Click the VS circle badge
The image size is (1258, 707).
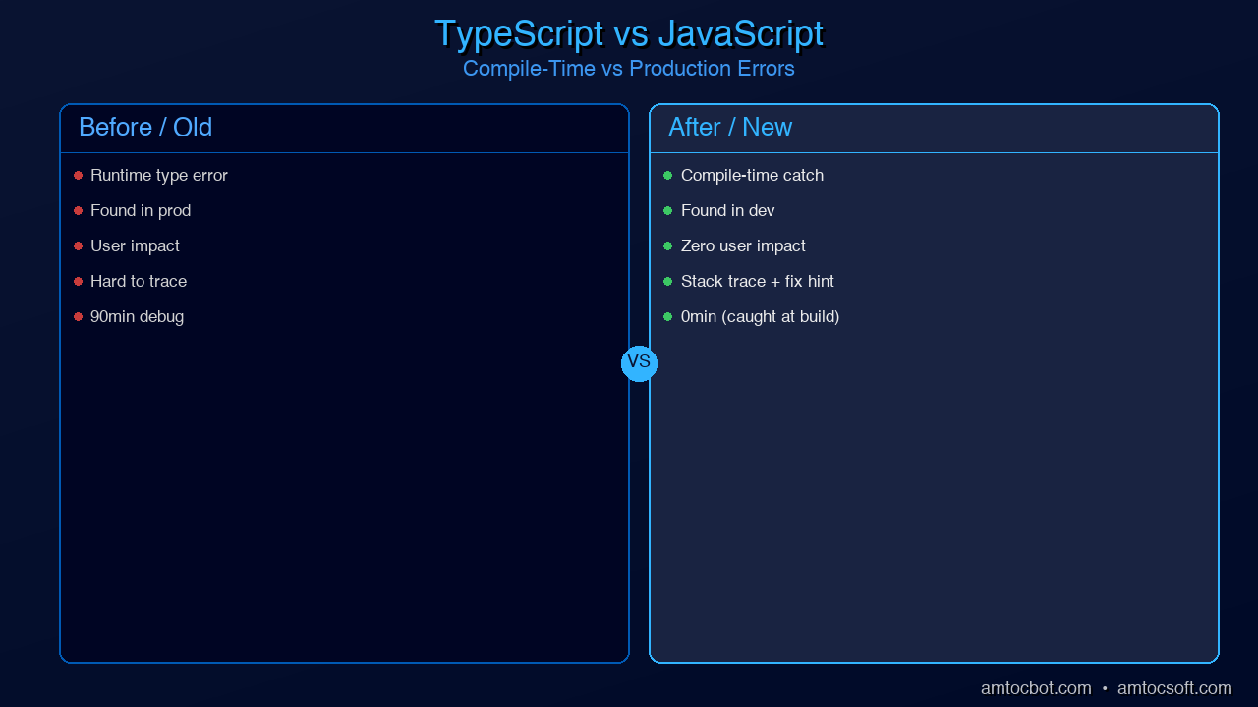639,363
